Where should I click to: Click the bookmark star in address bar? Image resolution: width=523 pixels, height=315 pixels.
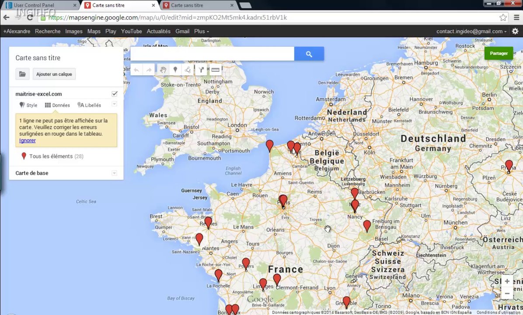pyautogui.click(x=503, y=17)
